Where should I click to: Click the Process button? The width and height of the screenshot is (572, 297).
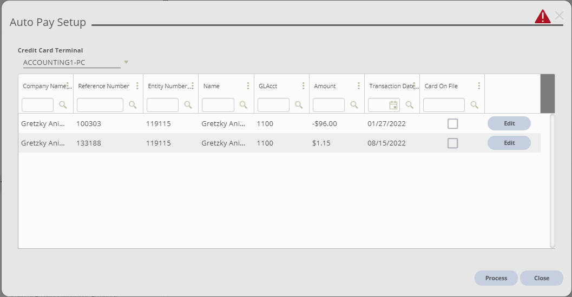496,278
